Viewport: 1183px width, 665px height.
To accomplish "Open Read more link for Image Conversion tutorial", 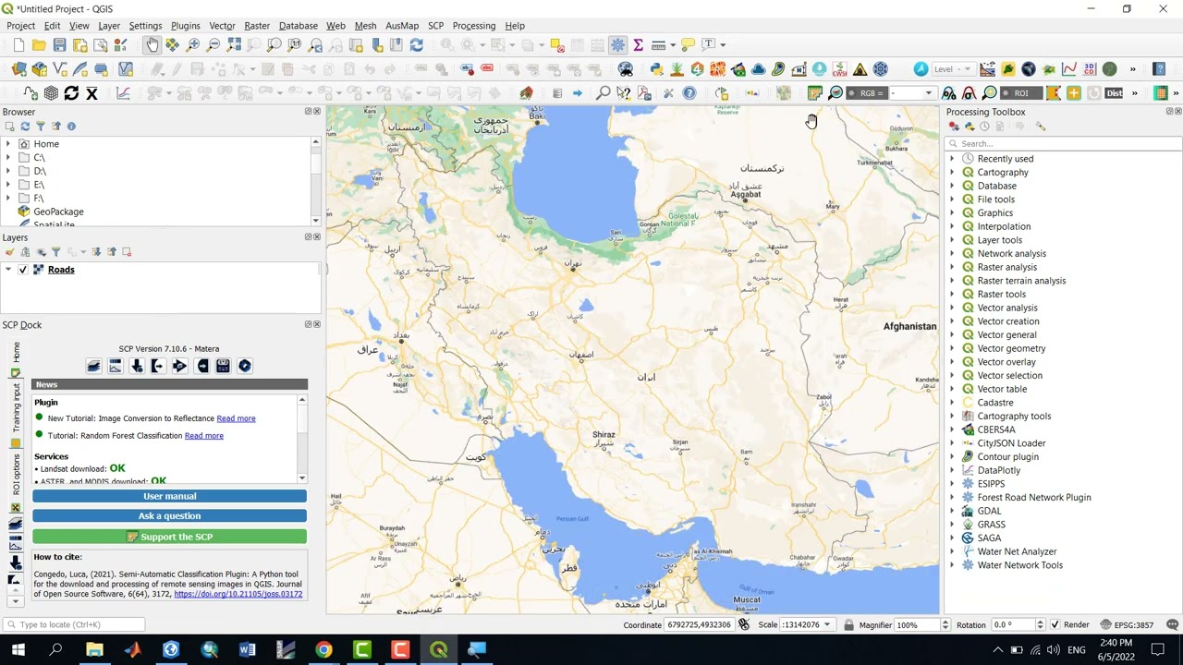I will click(x=236, y=418).
